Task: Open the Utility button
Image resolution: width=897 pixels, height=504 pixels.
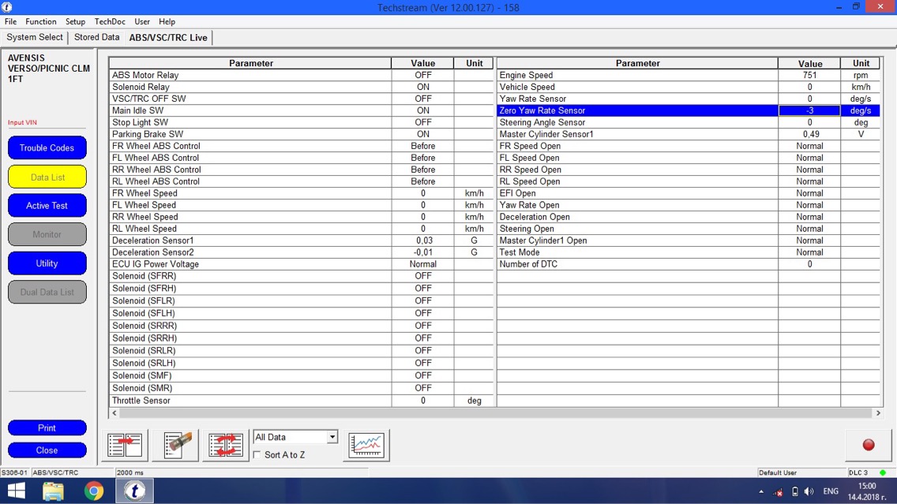Action: pos(47,263)
